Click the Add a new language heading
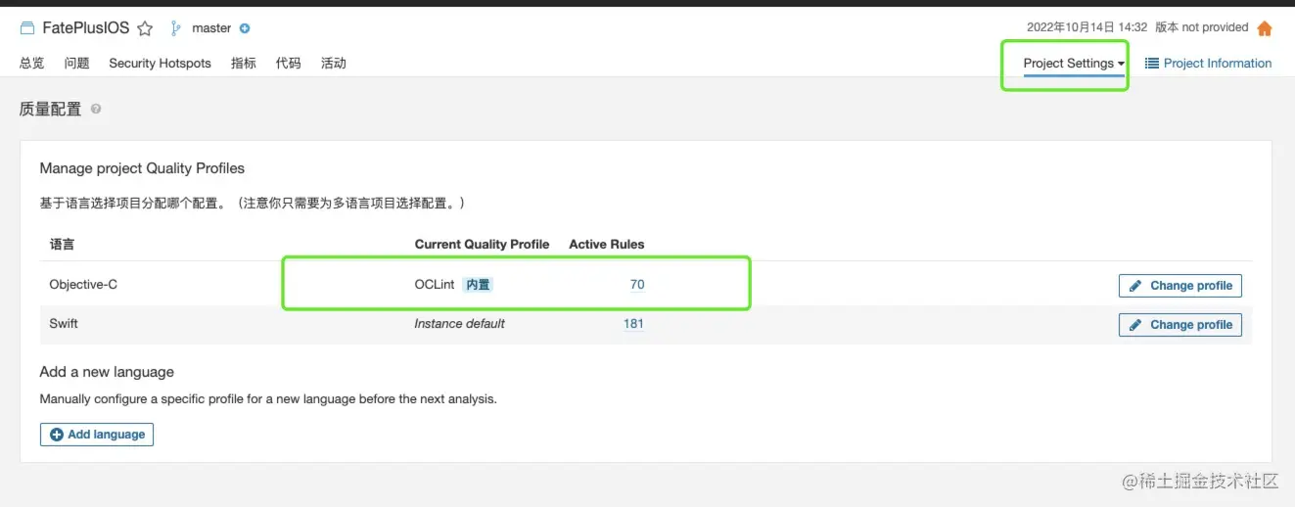The image size is (1295, 507). [x=107, y=372]
